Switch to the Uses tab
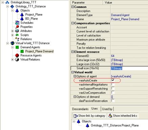148x130 pixels. [x=94, y=109]
